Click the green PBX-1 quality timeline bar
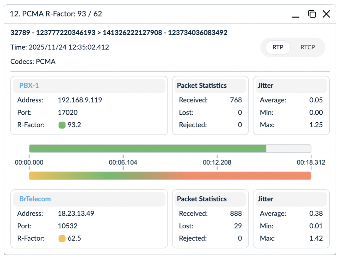341x261 pixels. 147,149
